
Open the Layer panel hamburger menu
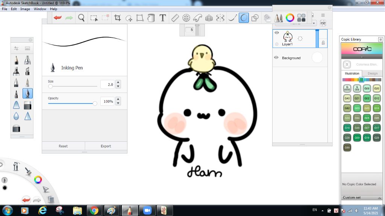323,15
